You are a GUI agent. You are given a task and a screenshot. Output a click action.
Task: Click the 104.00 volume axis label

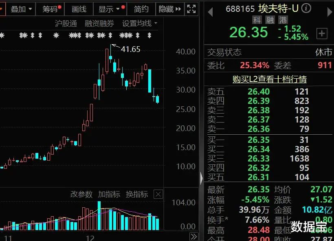click(184, 202)
